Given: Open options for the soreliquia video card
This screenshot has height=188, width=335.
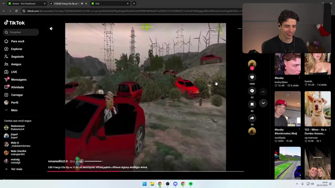Looking at the screenshot, I should [x=299, y=130].
